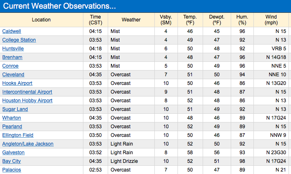Open Intercontinental Airport link
Screen dimensions: 291x174
[27, 92]
